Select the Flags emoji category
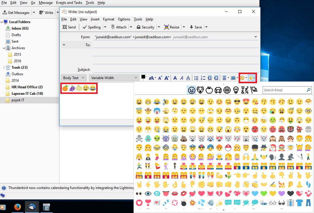 254,90
